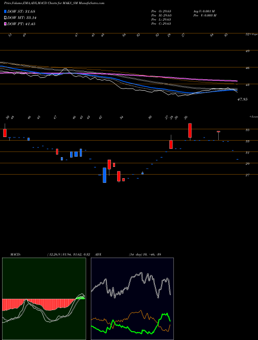This screenshot has height=340, width=258.
Task: Click the 29 price axis label
Action: pos(247,164)
